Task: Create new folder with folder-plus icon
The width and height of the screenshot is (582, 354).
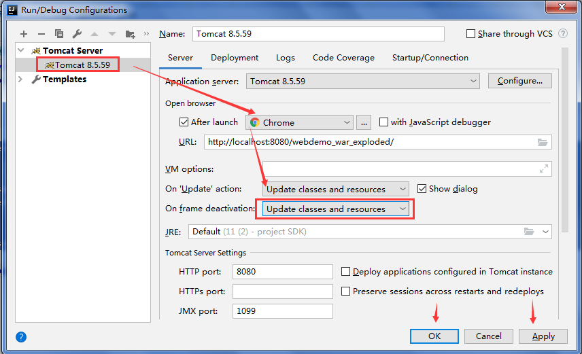Action: [131, 34]
